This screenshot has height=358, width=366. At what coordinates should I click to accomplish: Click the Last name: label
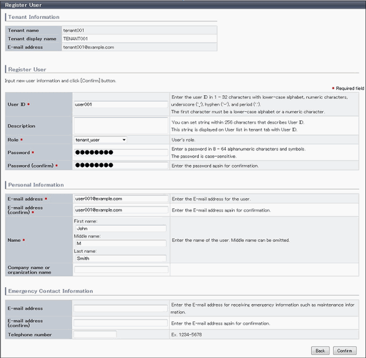pos(85,251)
